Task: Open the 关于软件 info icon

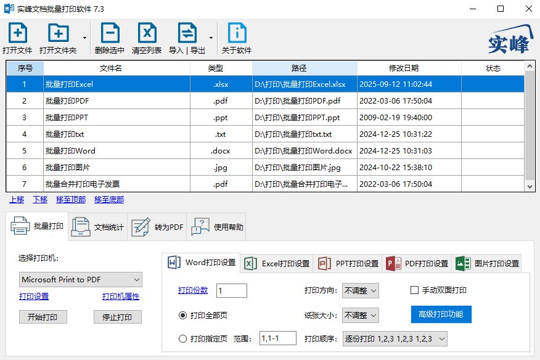Action: (237, 33)
